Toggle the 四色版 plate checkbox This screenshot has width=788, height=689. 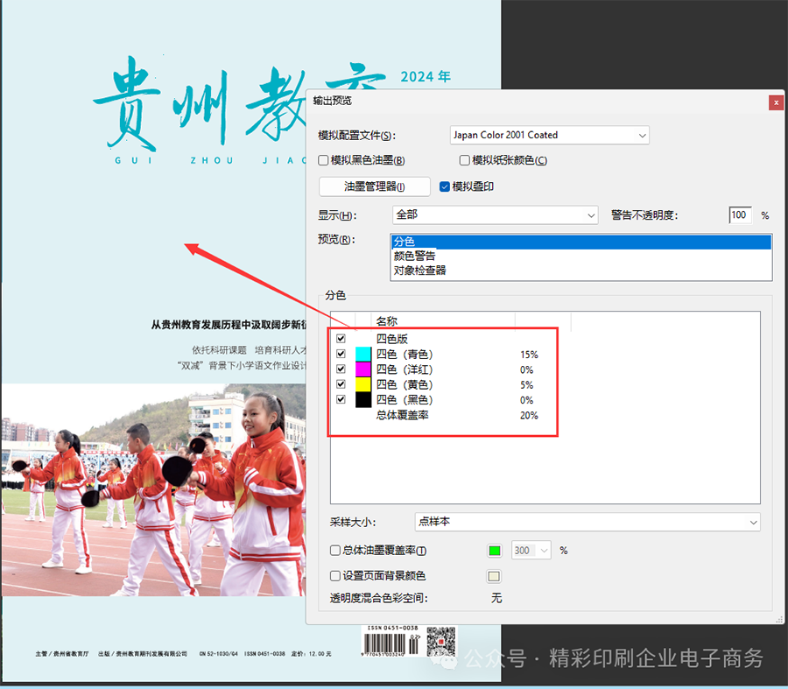point(341,339)
